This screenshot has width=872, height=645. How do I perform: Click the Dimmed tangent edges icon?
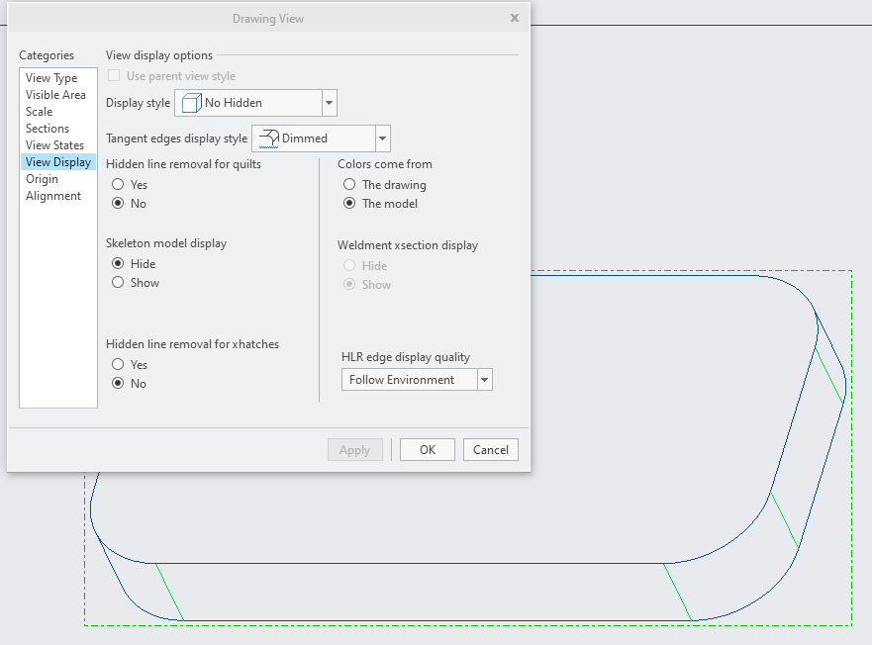click(268, 138)
